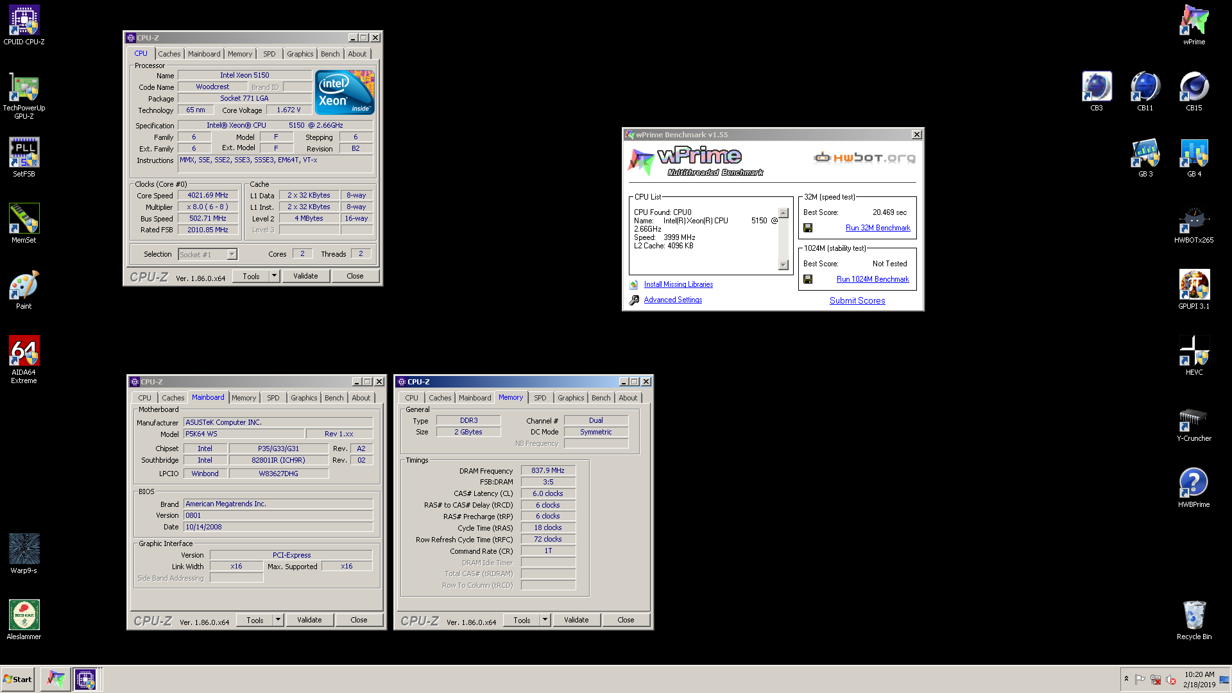Viewport: 1232px width, 693px height.
Task: Click Validate in Memory CPU-Z window
Action: tap(576, 620)
